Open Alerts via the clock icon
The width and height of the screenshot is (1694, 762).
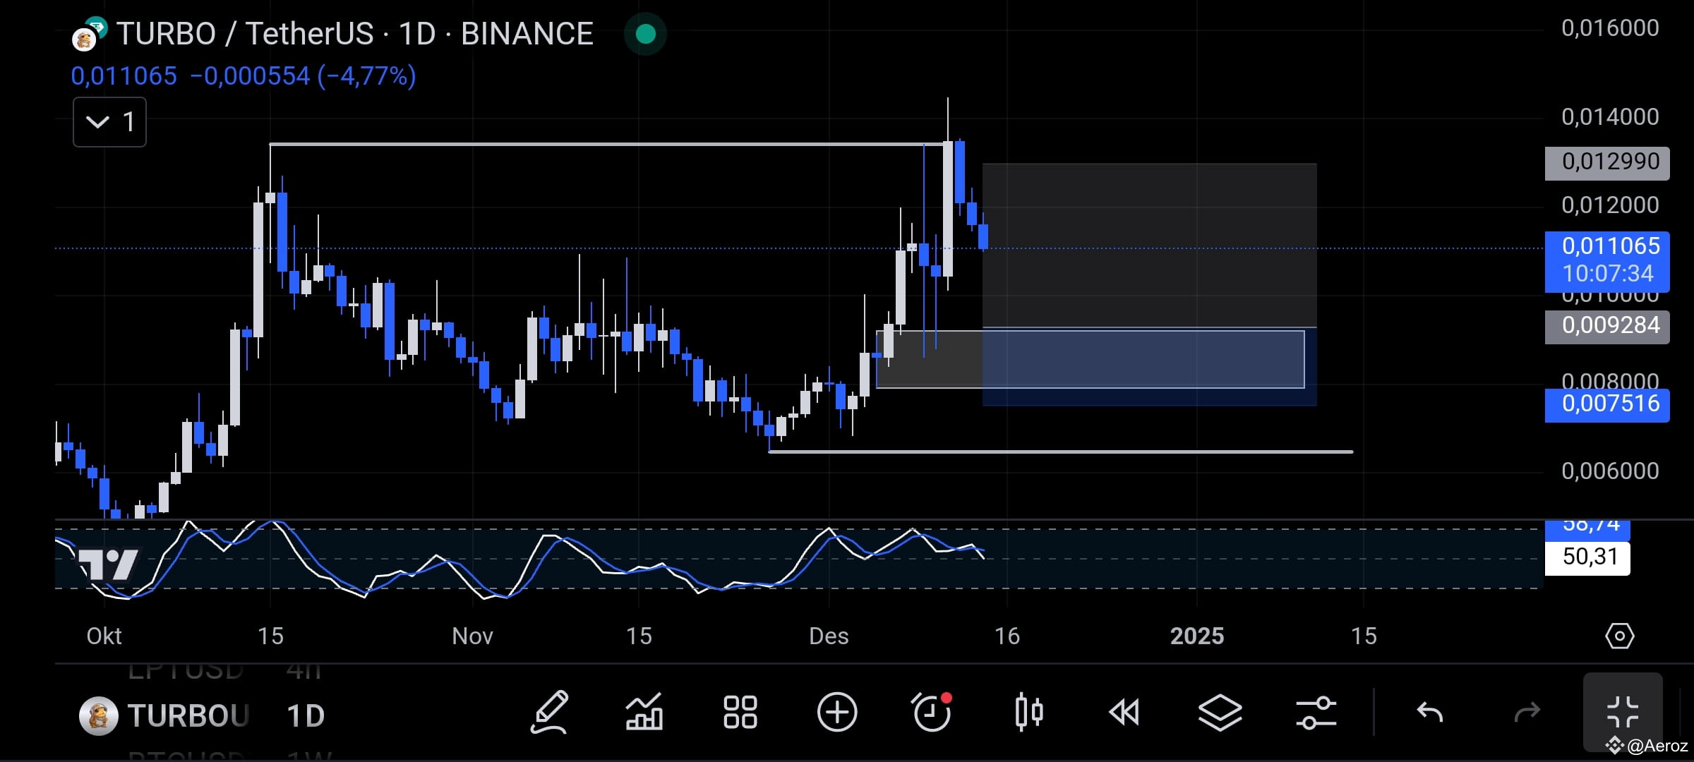coord(932,713)
